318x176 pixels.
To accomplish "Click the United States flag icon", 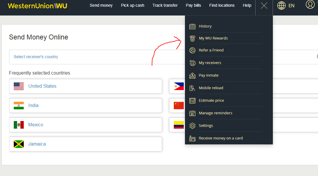I will tap(19, 86).
